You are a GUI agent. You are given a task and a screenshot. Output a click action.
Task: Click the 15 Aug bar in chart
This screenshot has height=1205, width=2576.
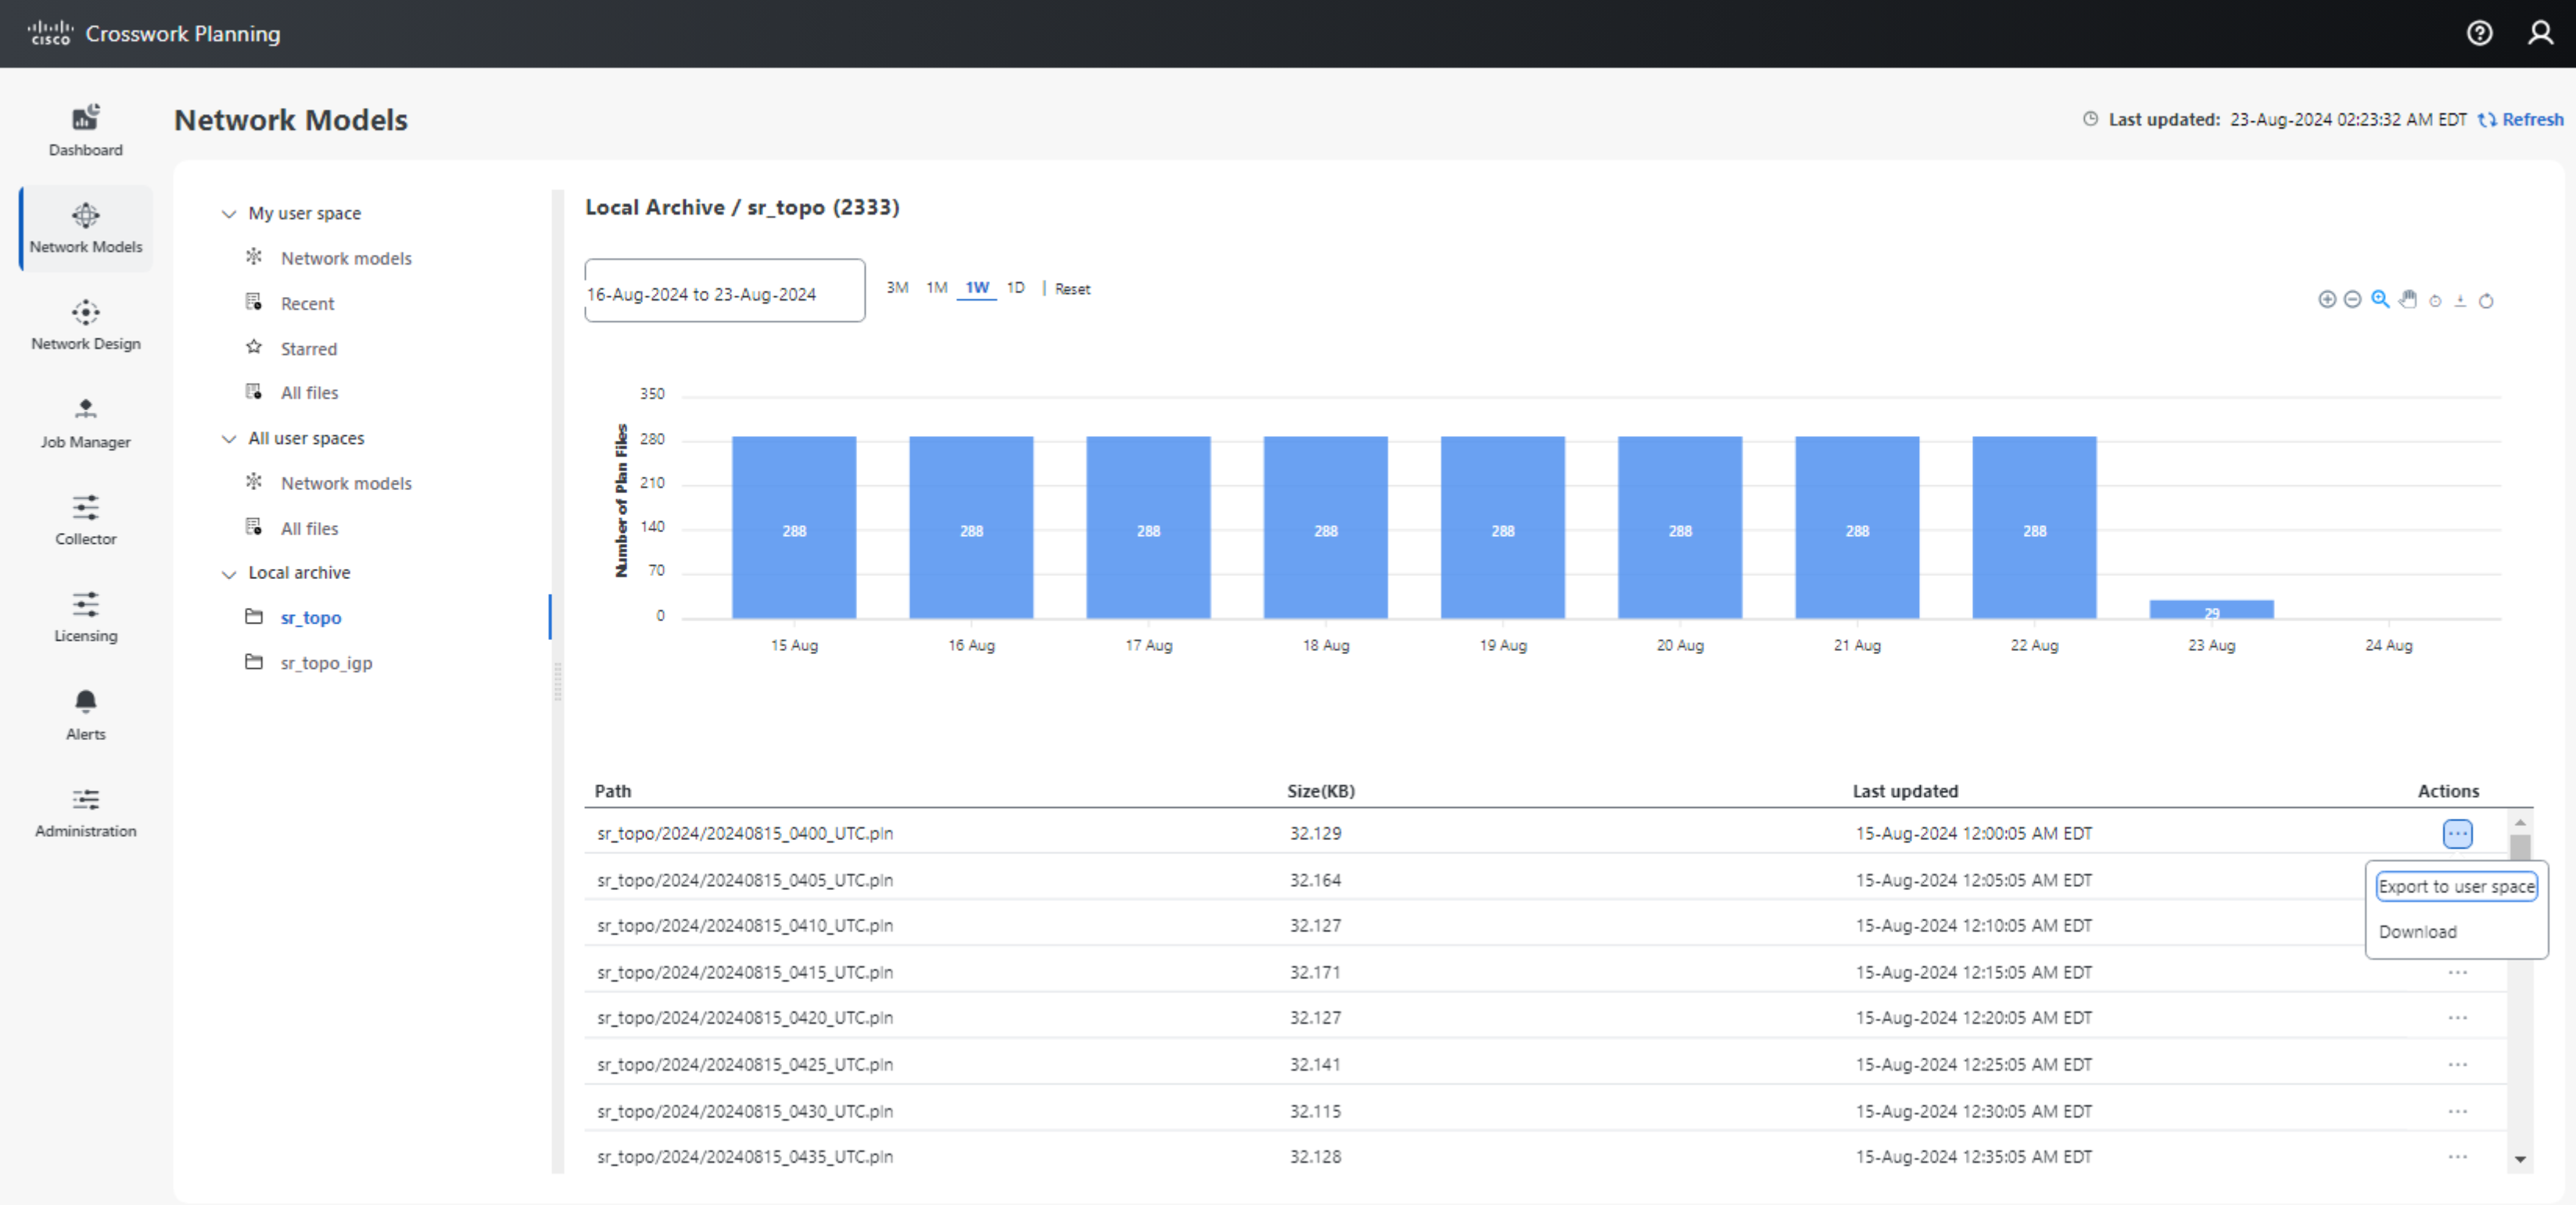[x=794, y=527]
